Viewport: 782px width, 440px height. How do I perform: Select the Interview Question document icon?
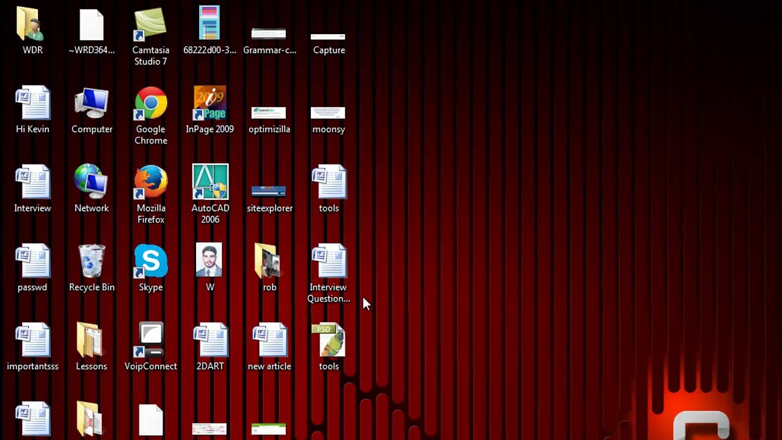pyautogui.click(x=329, y=260)
